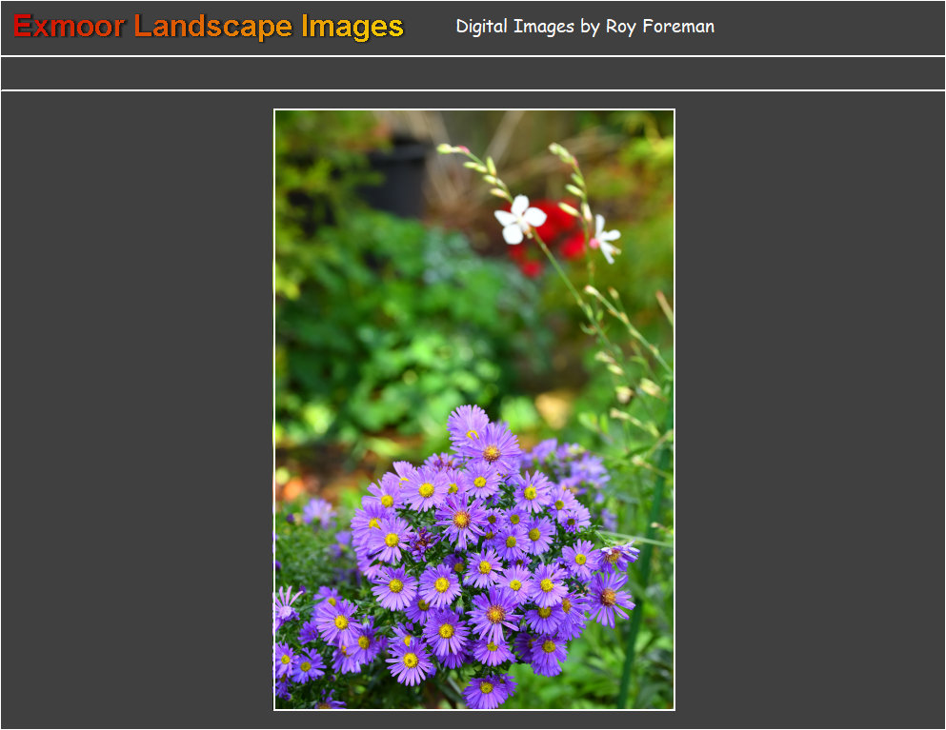Click the 'Digital Images by Roy Foreman' text
Image resolution: width=946 pixels, height=730 pixels.
[584, 27]
